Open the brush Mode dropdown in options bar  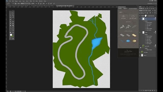coord(25,4)
